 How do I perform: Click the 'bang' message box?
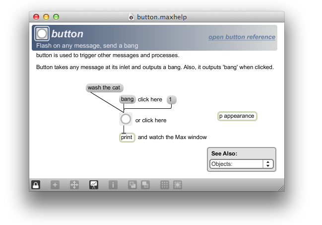click(x=128, y=99)
